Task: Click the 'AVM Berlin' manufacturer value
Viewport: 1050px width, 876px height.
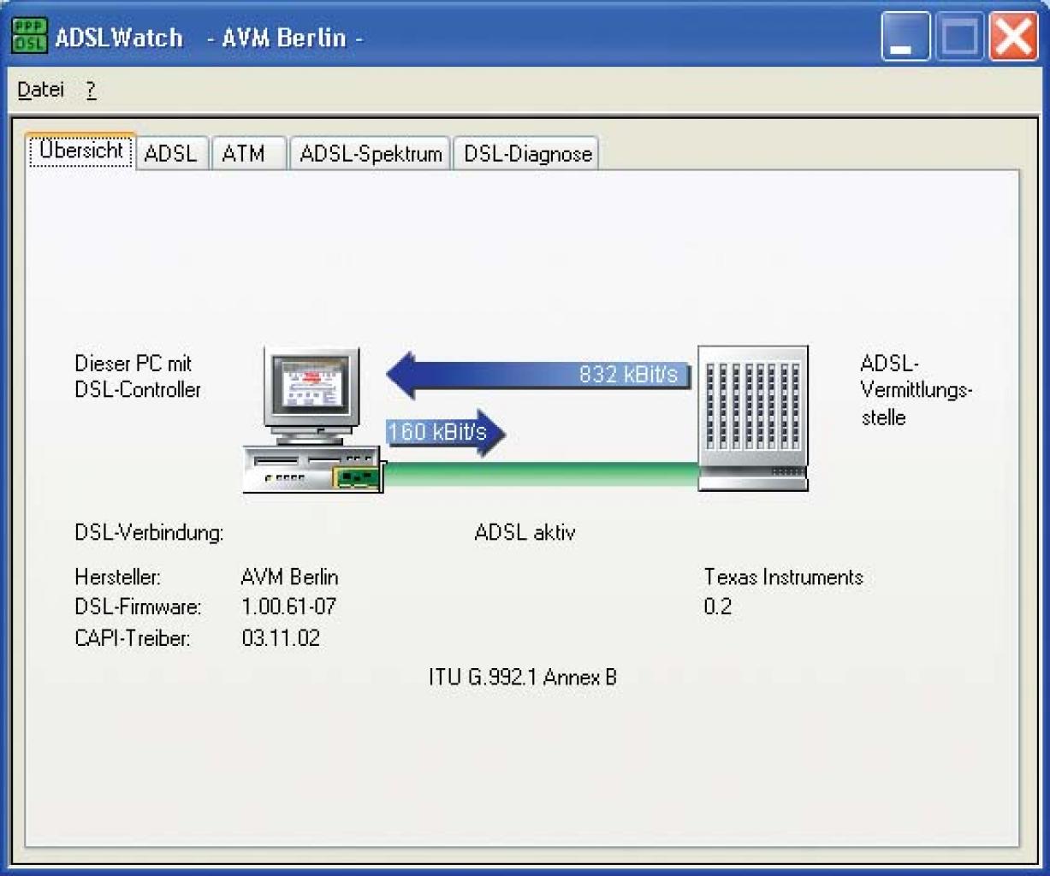Action: pyautogui.click(x=289, y=577)
